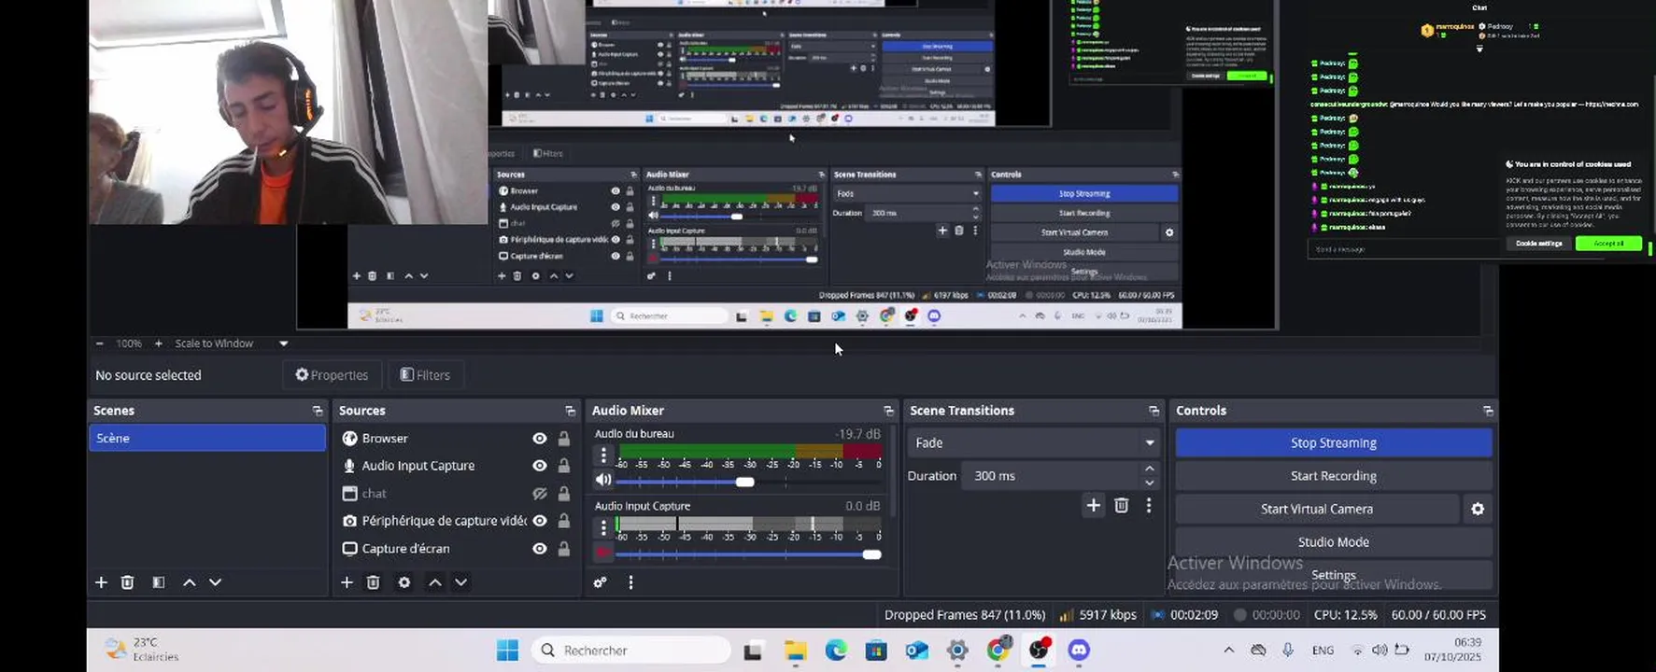The height and width of the screenshot is (672, 1656).
Task: Open source Properties button
Action: pyautogui.click(x=332, y=375)
